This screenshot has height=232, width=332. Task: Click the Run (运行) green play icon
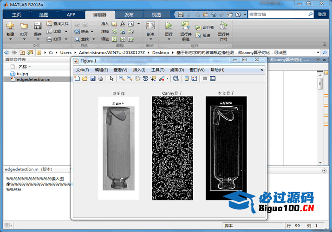tap(168, 26)
